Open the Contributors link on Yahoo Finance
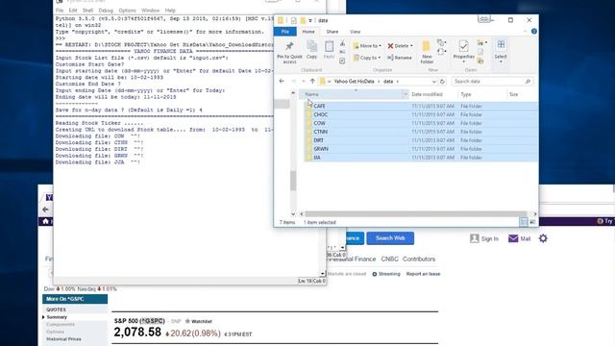The image size is (615, 346). click(419, 259)
